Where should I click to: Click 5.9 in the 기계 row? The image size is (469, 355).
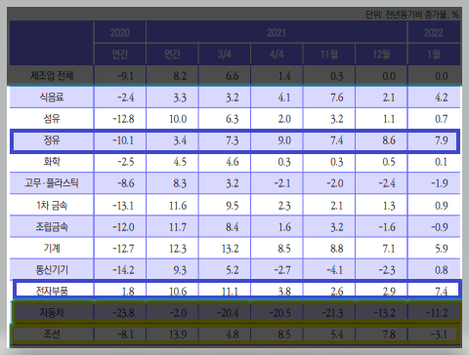tap(442, 249)
